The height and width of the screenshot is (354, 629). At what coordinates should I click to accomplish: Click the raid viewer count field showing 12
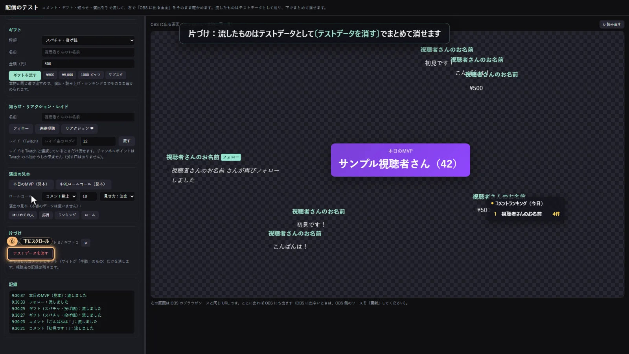tap(98, 141)
